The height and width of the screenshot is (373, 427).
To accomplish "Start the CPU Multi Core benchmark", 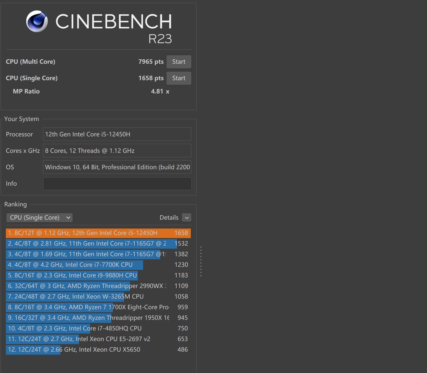I will tap(179, 62).
